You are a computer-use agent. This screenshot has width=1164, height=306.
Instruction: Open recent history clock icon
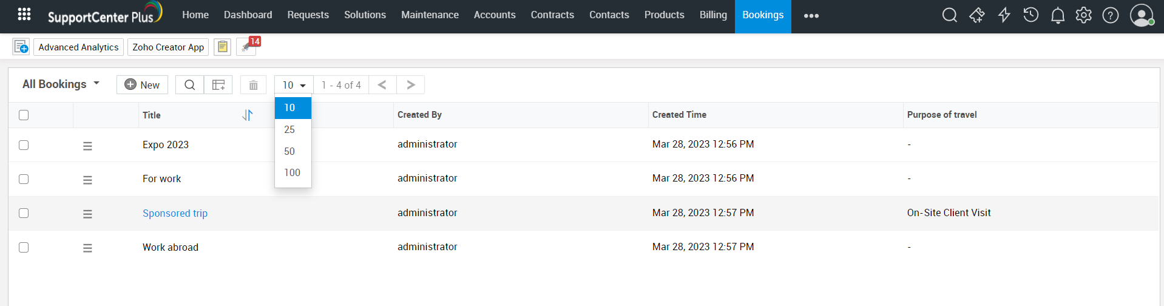point(1030,15)
